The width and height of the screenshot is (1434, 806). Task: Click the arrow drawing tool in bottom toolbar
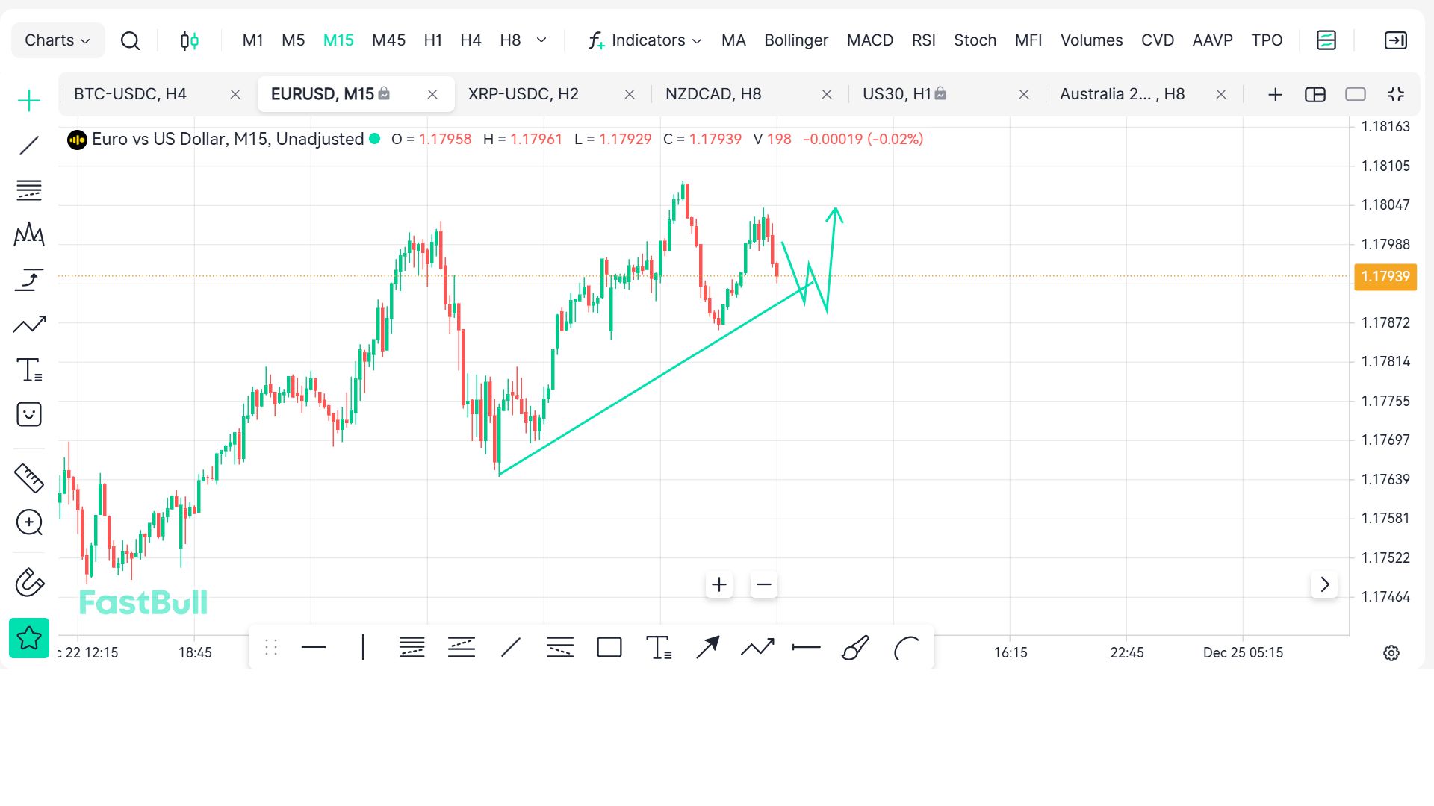tap(707, 648)
